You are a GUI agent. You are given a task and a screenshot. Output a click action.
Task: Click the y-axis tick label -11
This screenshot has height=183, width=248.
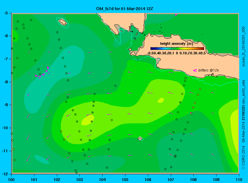coord(5,151)
